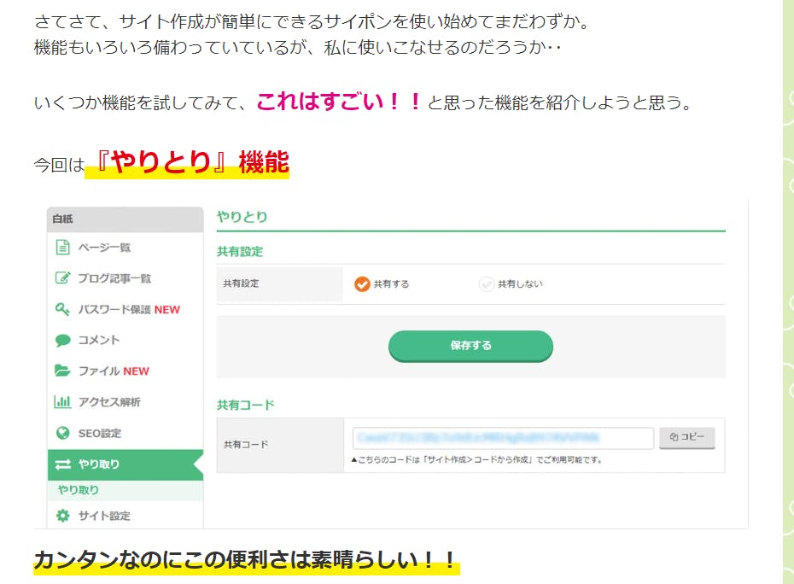Screen dimensions: 794x584
Task: Click the NEW badge beside パスワード保護
Action: tap(167, 310)
